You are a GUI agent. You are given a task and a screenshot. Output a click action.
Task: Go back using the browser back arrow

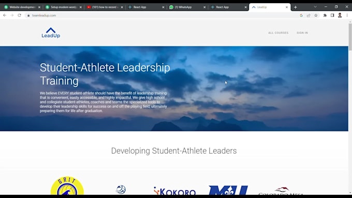point(5,15)
